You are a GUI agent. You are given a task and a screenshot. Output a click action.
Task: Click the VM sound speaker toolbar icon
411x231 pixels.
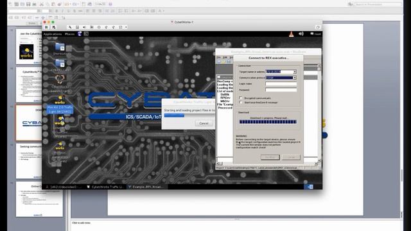tap(84, 27)
